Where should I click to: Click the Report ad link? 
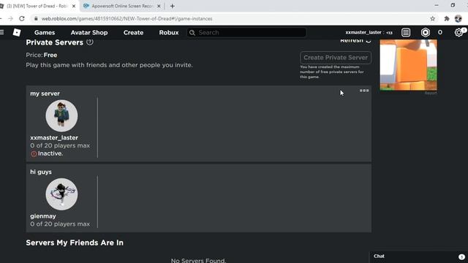(431, 93)
